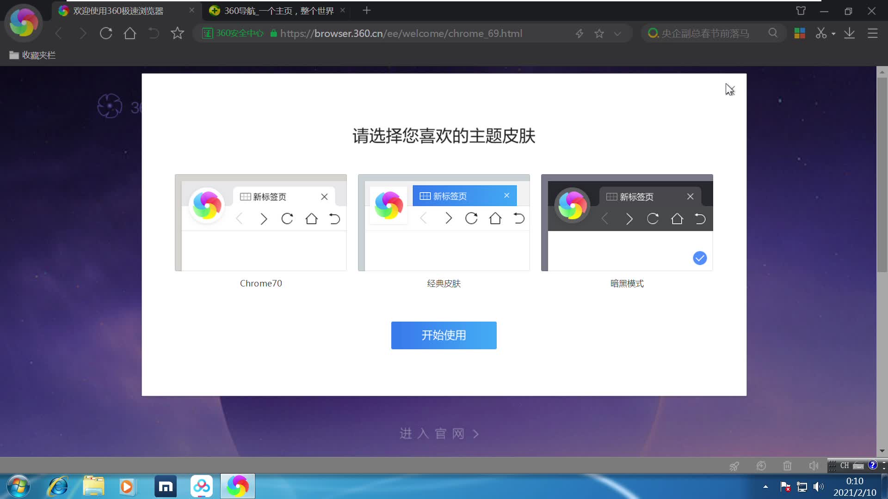Click the lightning speed-mode icon in toolbar
The image size is (888, 499).
click(579, 33)
